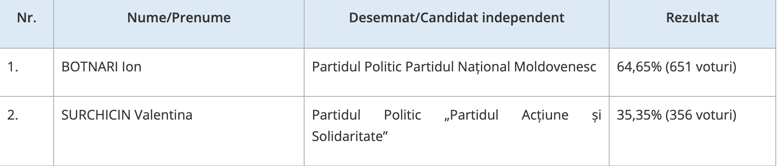Click the surname SURCHICIN
This screenshot has width=778, height=166.
(x=96, y=115)
